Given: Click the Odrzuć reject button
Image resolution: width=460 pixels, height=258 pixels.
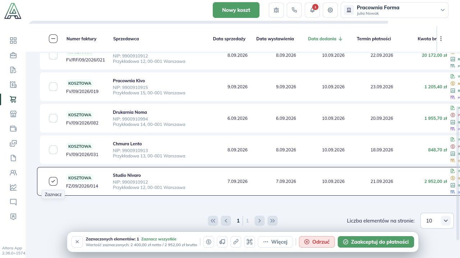Looking at the screenshot, I should (x=317, y=242).
